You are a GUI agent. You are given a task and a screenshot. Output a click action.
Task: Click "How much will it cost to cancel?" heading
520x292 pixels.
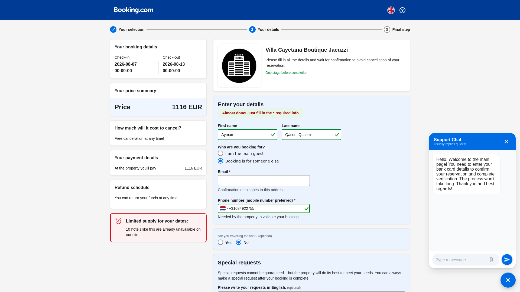point(148,128)
